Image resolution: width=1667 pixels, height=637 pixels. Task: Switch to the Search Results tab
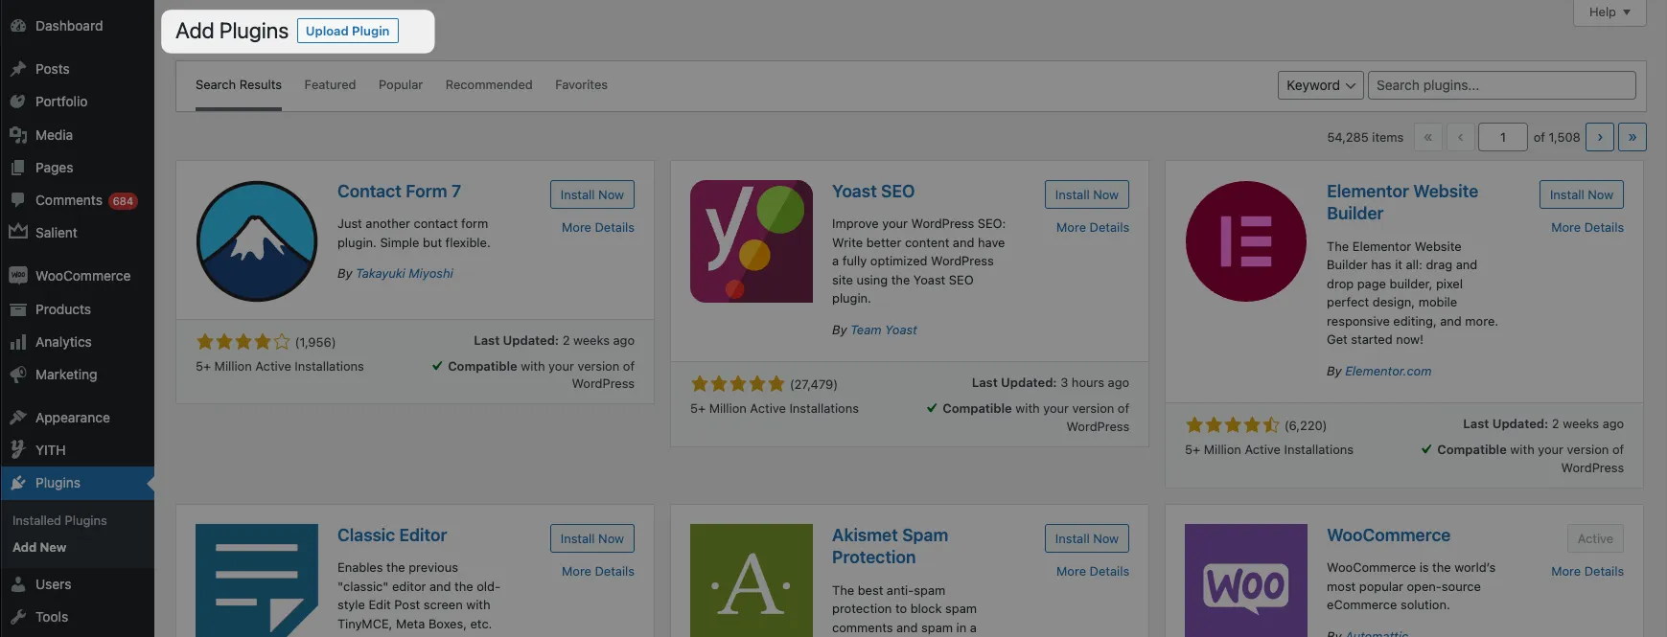pyautogui.click(x=239, y=85)
